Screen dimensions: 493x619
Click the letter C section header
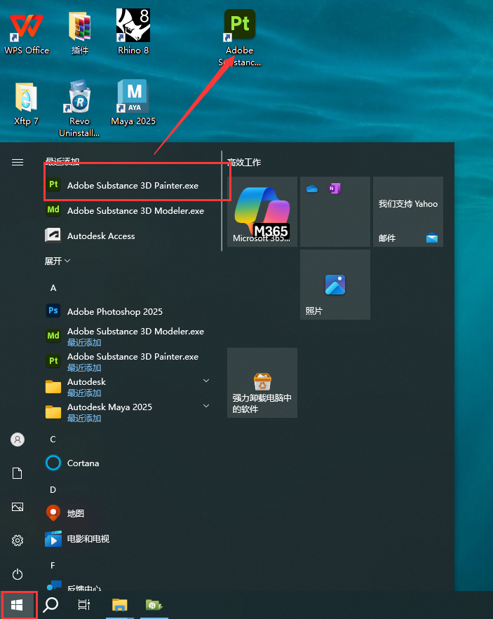coord(53,440)
